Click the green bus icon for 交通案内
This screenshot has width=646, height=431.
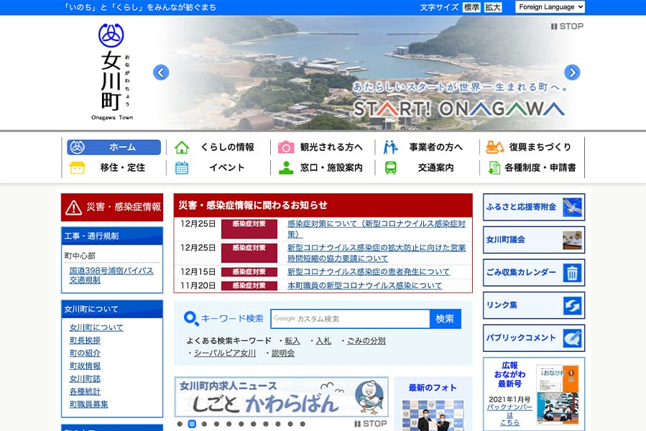[x=391, y=167]
